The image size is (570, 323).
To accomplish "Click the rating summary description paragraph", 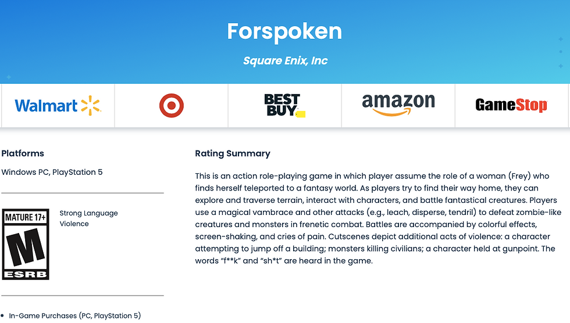I will coord(375,218).
